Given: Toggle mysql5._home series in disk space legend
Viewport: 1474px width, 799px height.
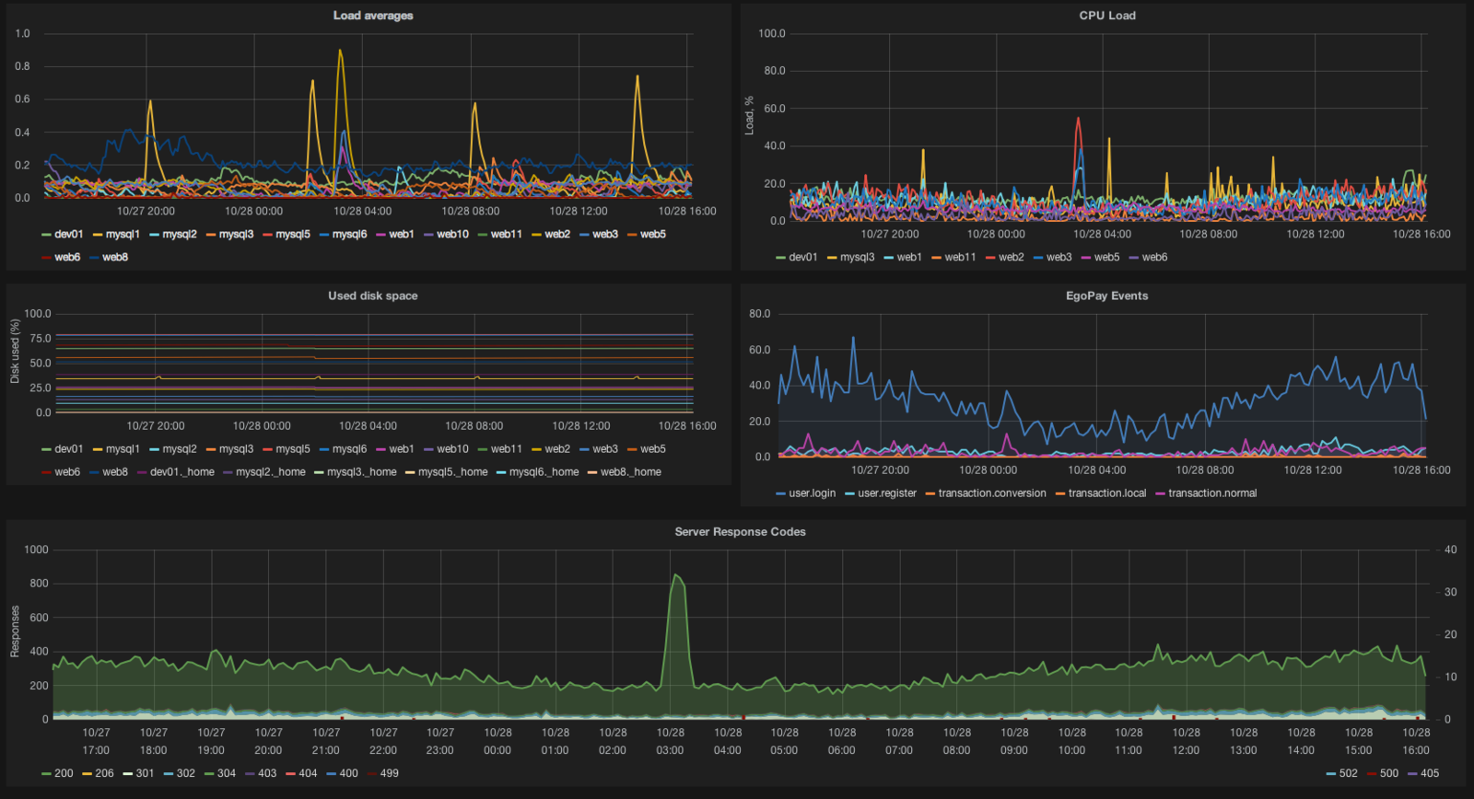Looking at the screenshot, I should coord(452,472).
